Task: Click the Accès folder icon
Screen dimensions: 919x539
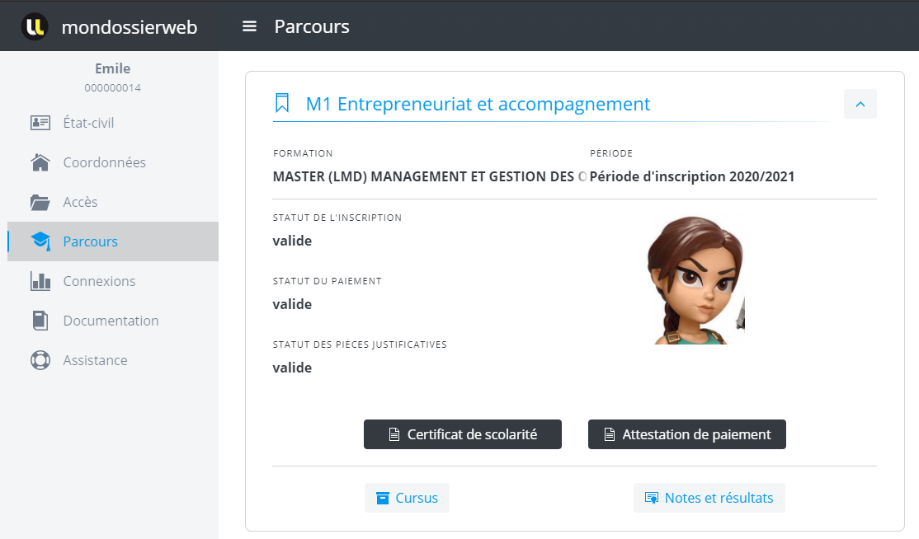Action: coord(40,202)
